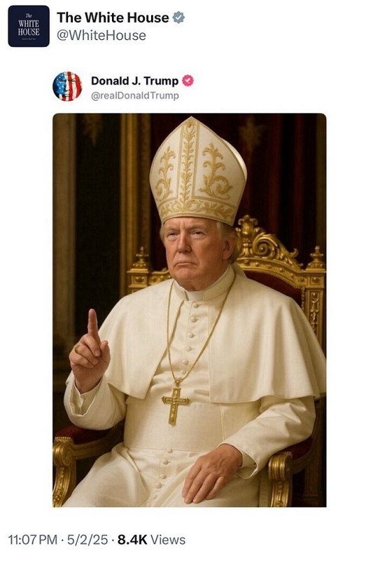
Task: Click the gold cross pendant in the image
Action: [175, 405]
